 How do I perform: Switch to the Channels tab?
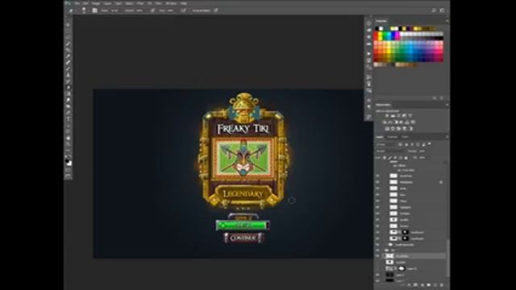(x=393, y=137)
